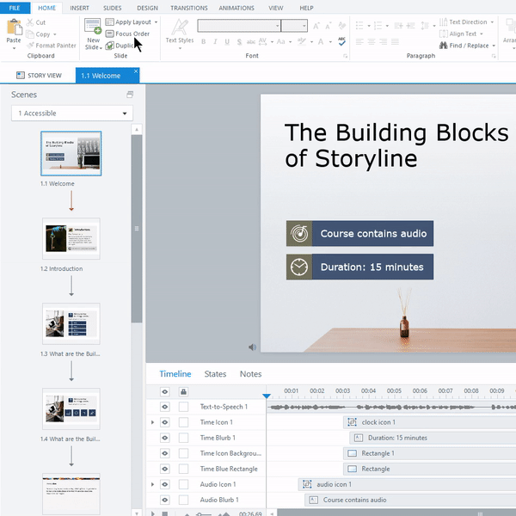Toggle lock all timeline objects header
The image size is (516, 516).
[x=184, y=391]
